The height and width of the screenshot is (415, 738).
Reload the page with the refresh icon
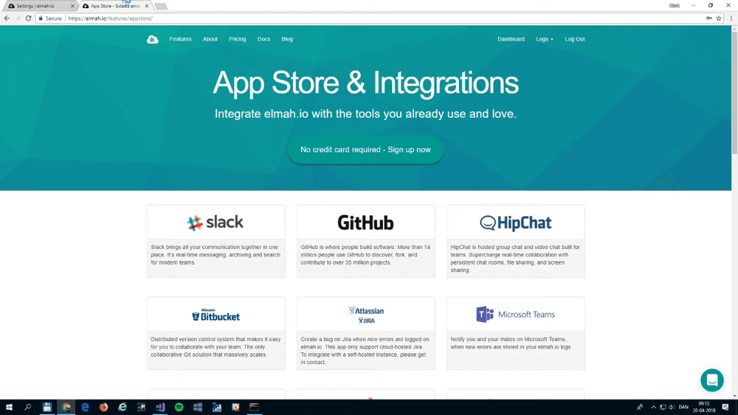[28, 18]
